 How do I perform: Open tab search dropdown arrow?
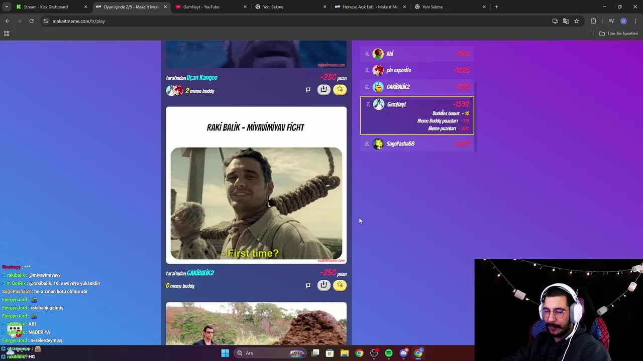pos(7,7)
